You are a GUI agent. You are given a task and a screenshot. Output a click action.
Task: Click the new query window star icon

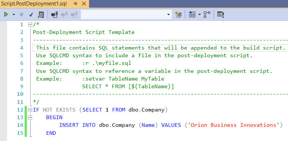click(178, 15)
